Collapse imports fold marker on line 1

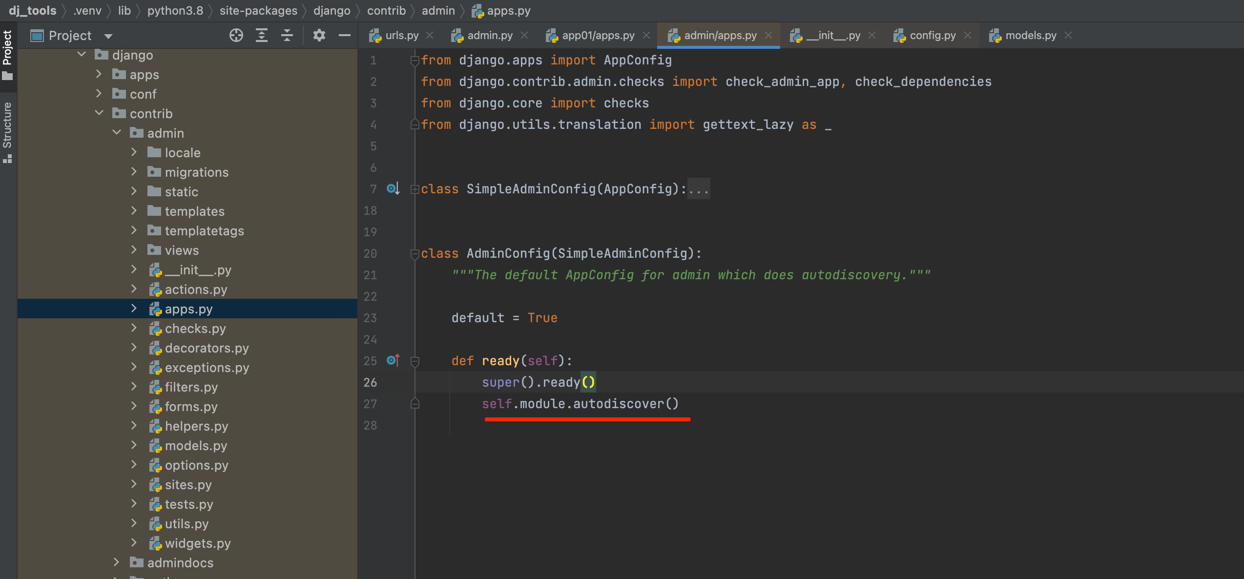tap(415, 61)
